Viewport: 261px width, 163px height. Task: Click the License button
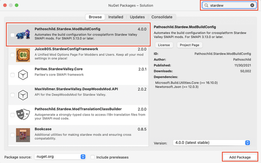pyautogui.click(x=164, y=45)
